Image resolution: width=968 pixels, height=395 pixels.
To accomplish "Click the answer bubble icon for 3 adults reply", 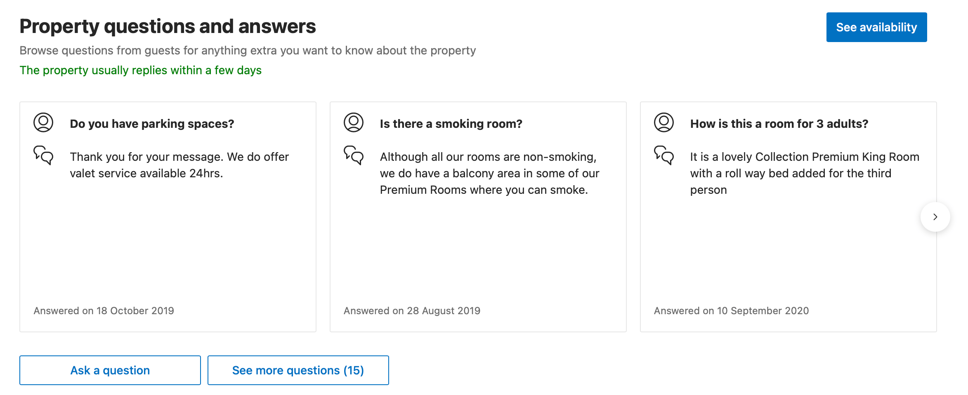I will pyautogui.click(x=663, y=157).
